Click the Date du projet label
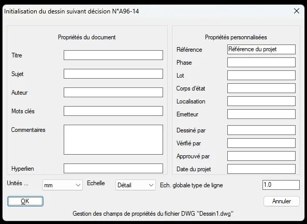This screenshot has width=307, height=224. coord(194,169)
